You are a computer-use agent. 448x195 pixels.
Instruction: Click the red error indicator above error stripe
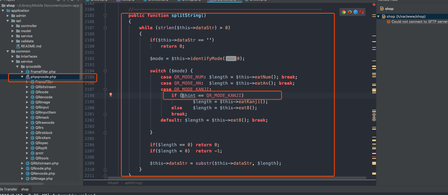[374, 5]
